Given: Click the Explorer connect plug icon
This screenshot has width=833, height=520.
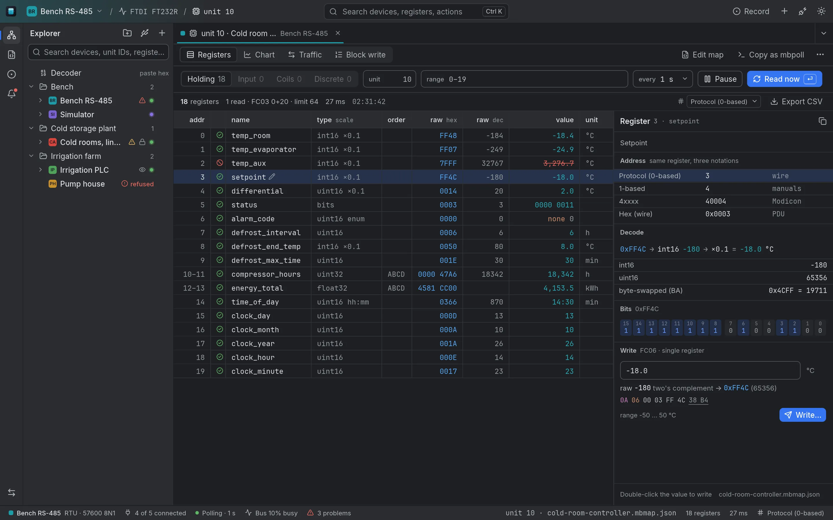Looking at the screenshot, I should (145, 33).
